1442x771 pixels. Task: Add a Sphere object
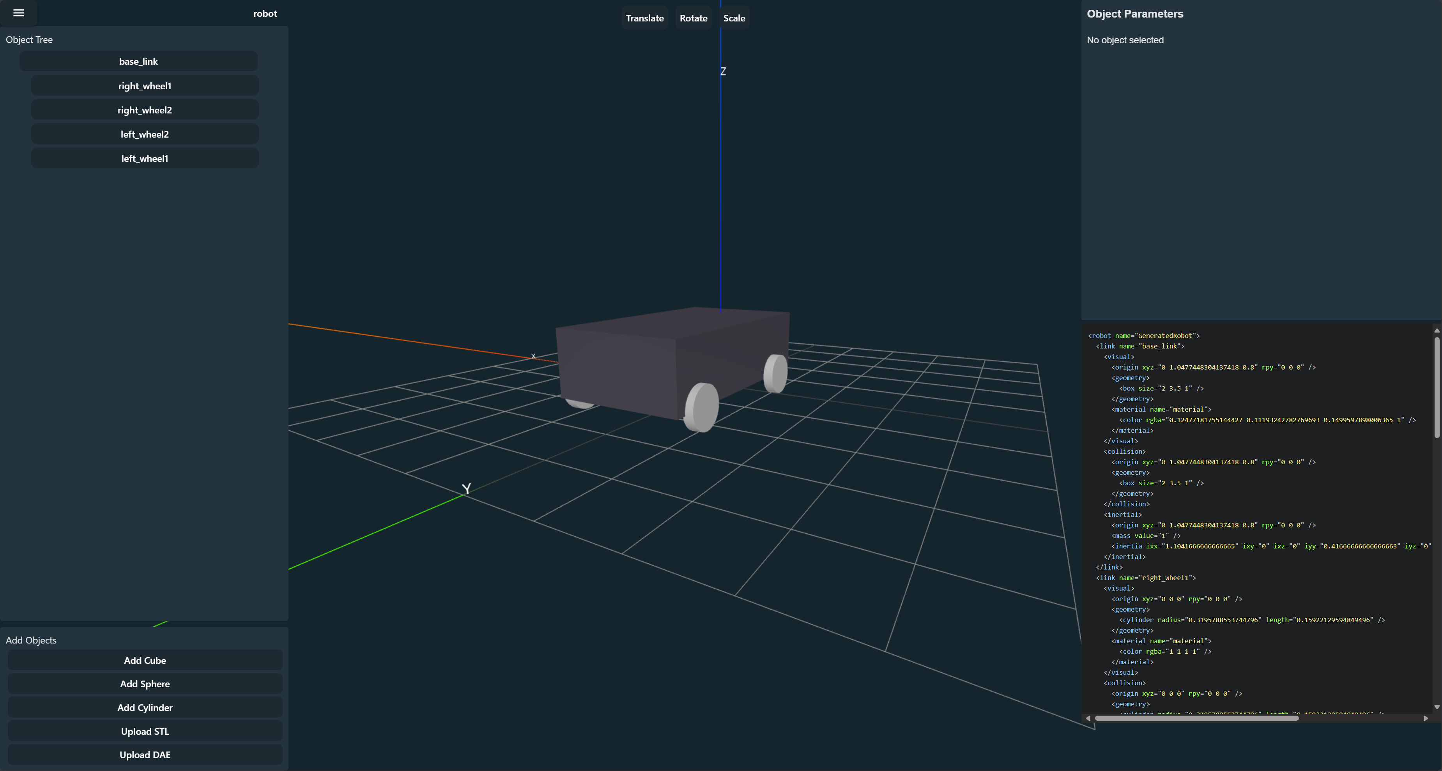click(145, 684)
